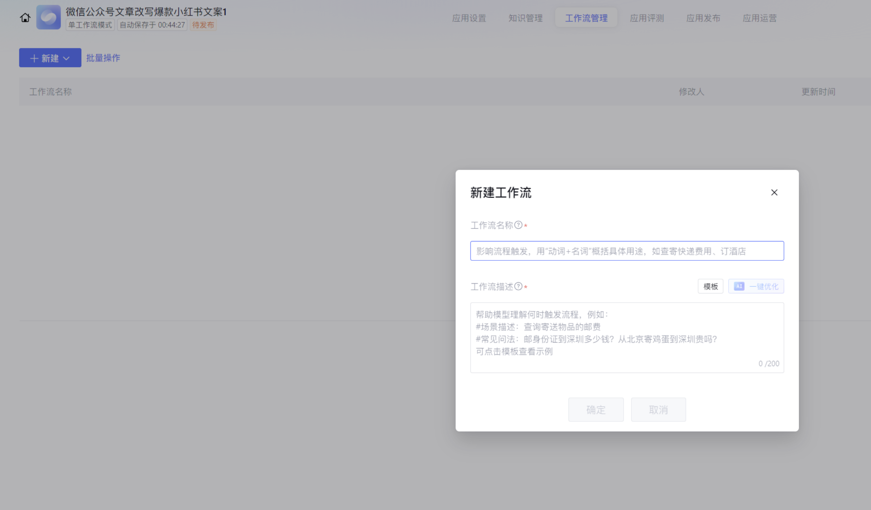Screen dimensions: 871x510
Task: Focus the 工作流名称 input field
Action: pos(627,251)
